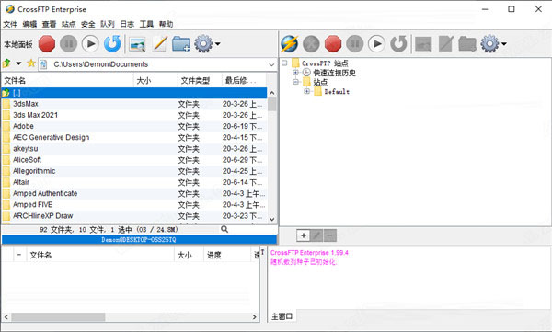Viewport: 552px width, 332px height.
Task: Click the lightning quick connect icon
Action: (290, 44)
